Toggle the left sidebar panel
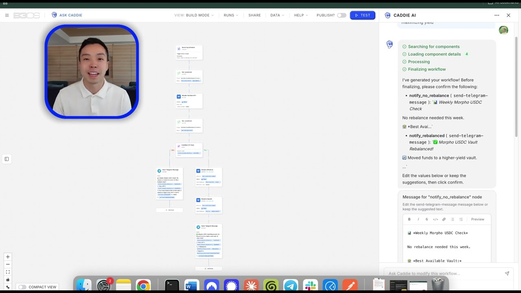The image size is (521, 293). pyautogui.click(x=7, y=159)
